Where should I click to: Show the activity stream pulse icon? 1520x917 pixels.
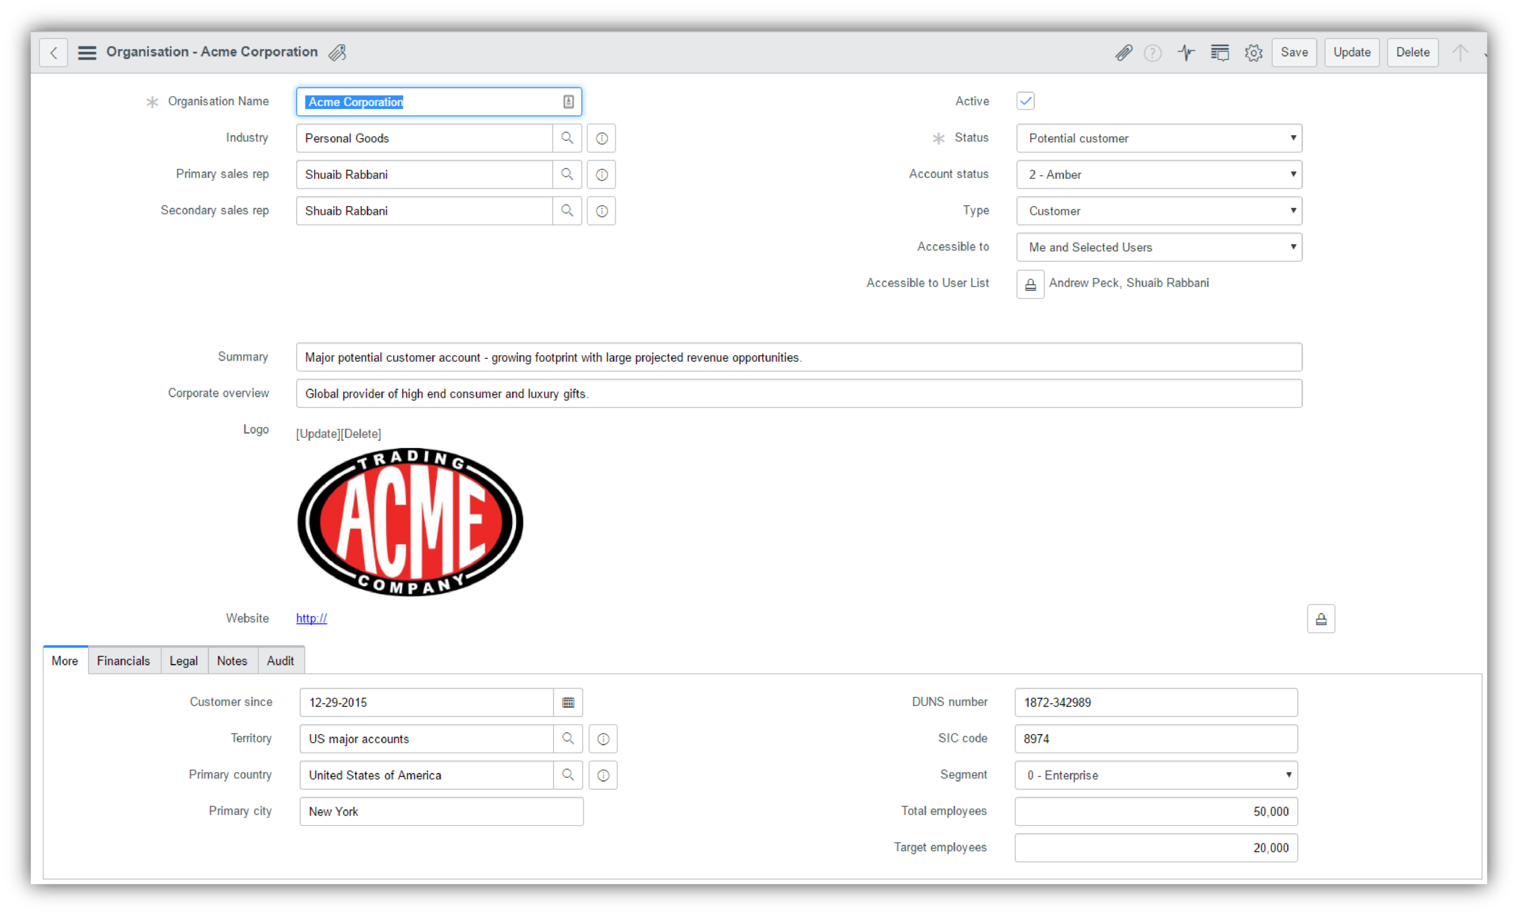(1186, 52)
